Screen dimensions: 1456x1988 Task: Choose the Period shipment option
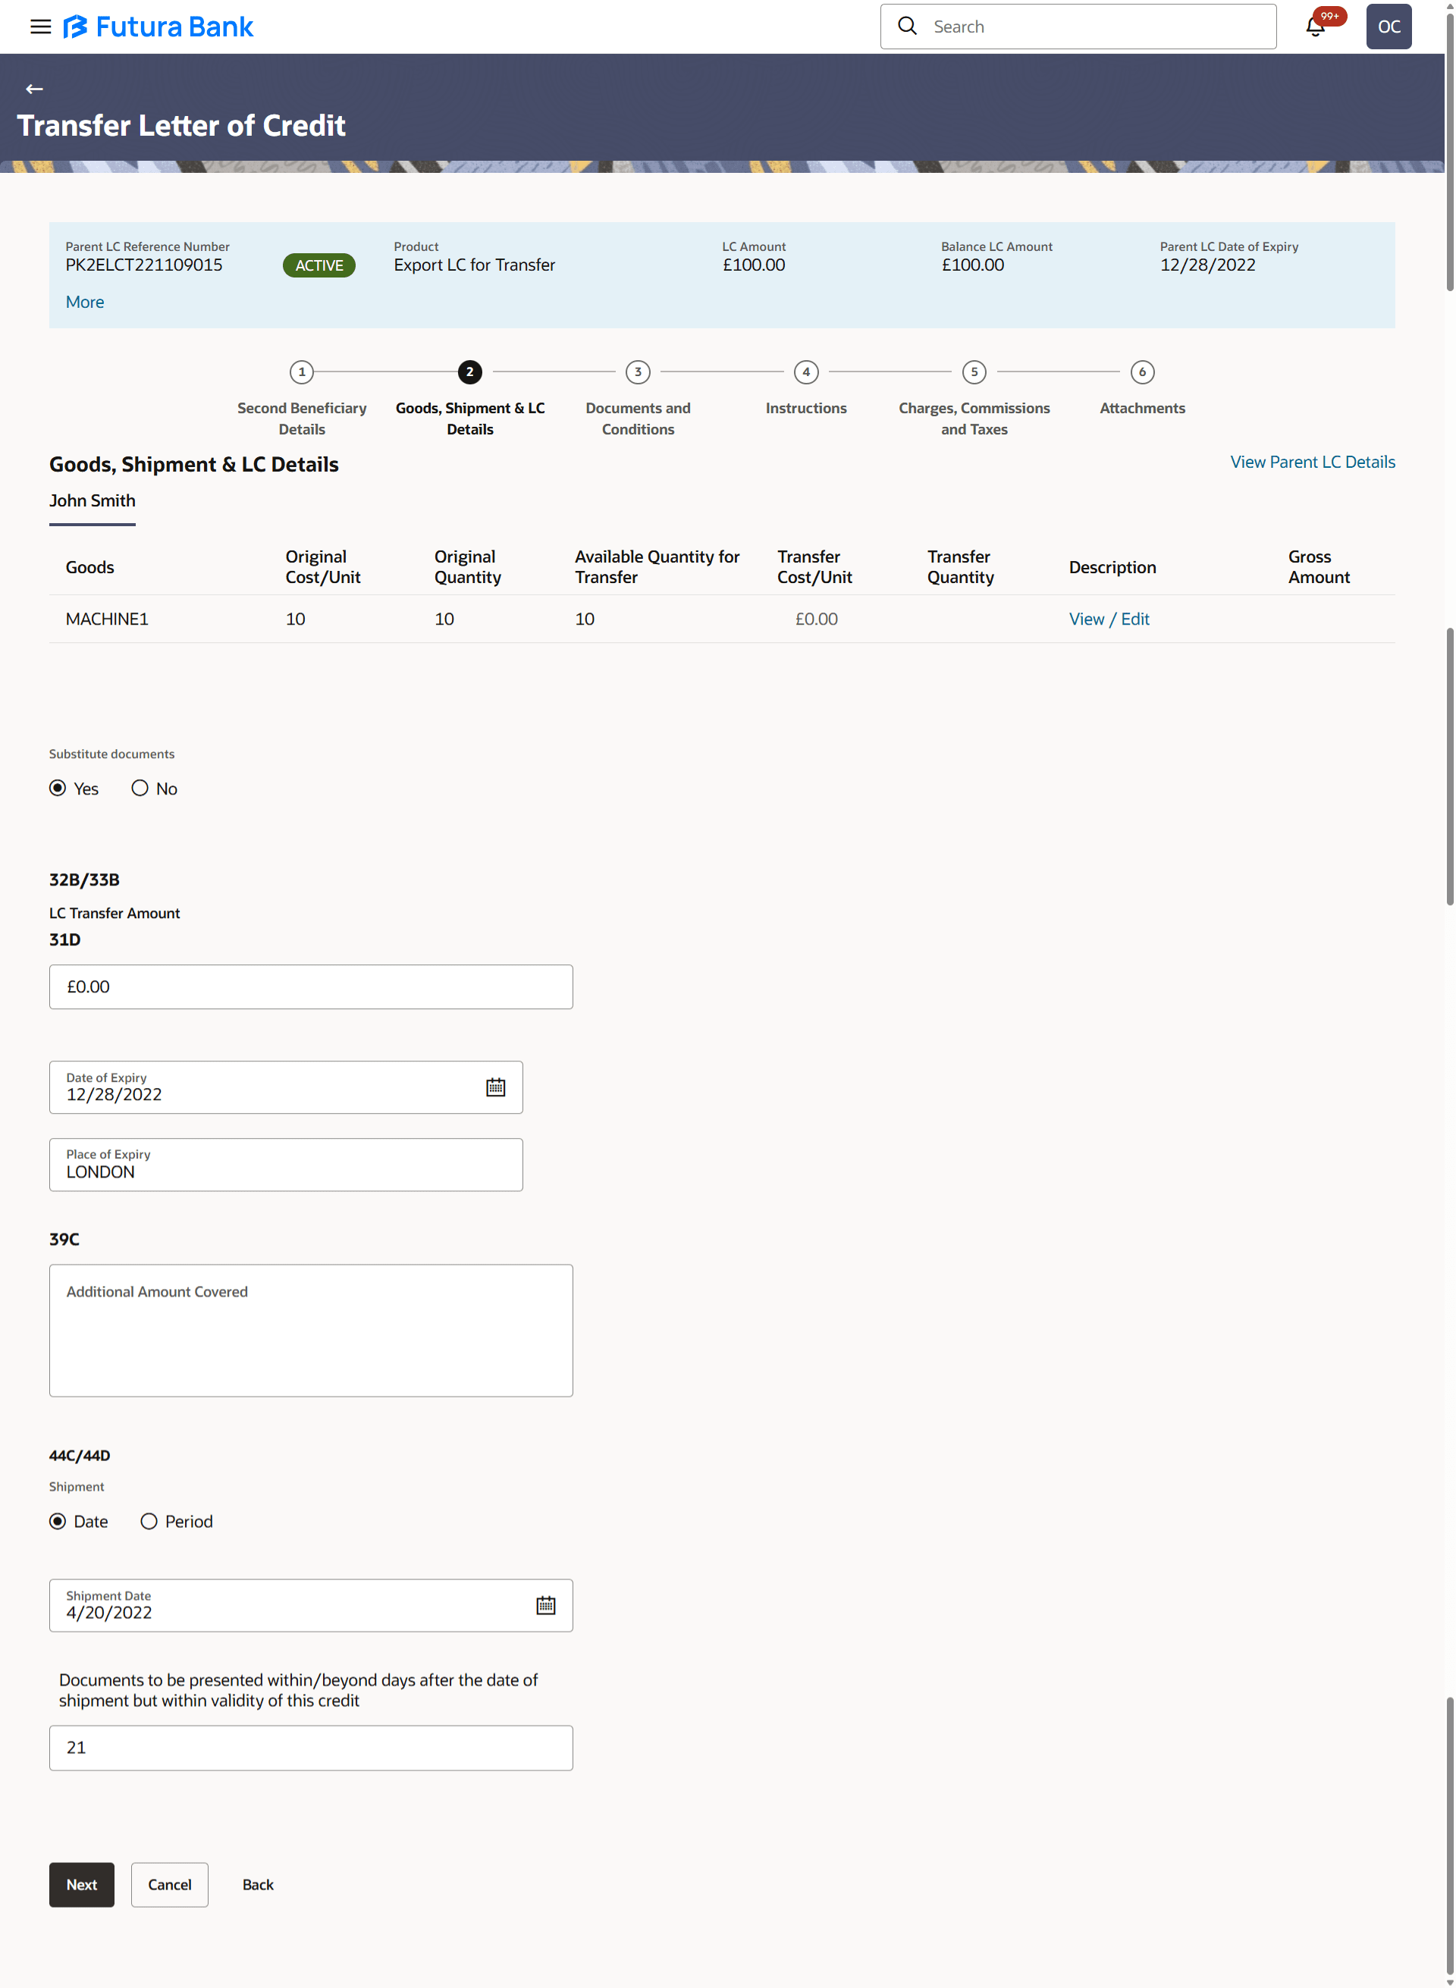pyautogui.click(x=149, y=1522)
